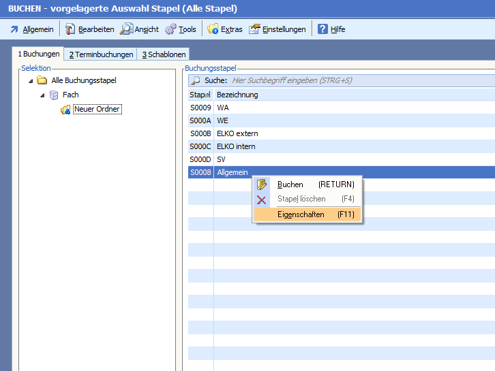Sort by the Stapel column header

pos(200,95)
